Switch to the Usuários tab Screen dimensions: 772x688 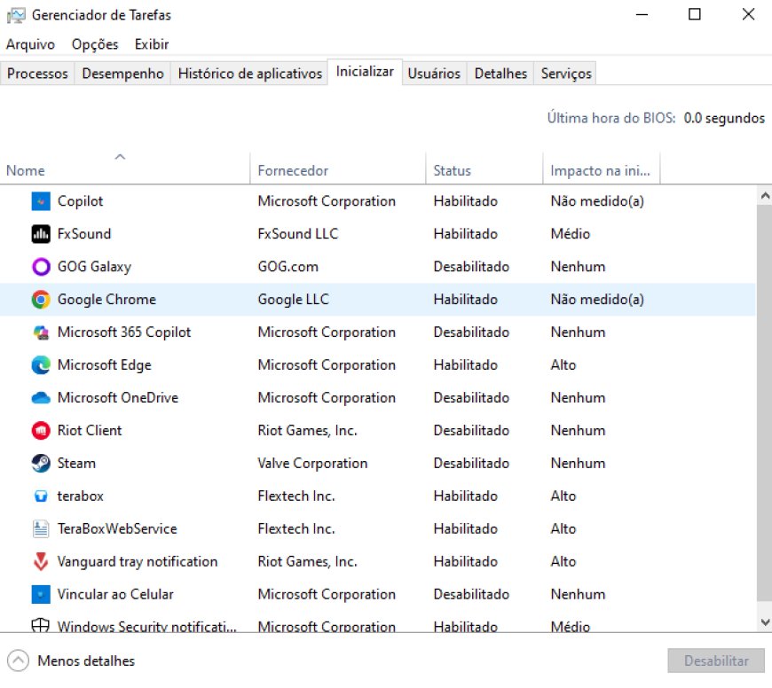pos(434,74)
